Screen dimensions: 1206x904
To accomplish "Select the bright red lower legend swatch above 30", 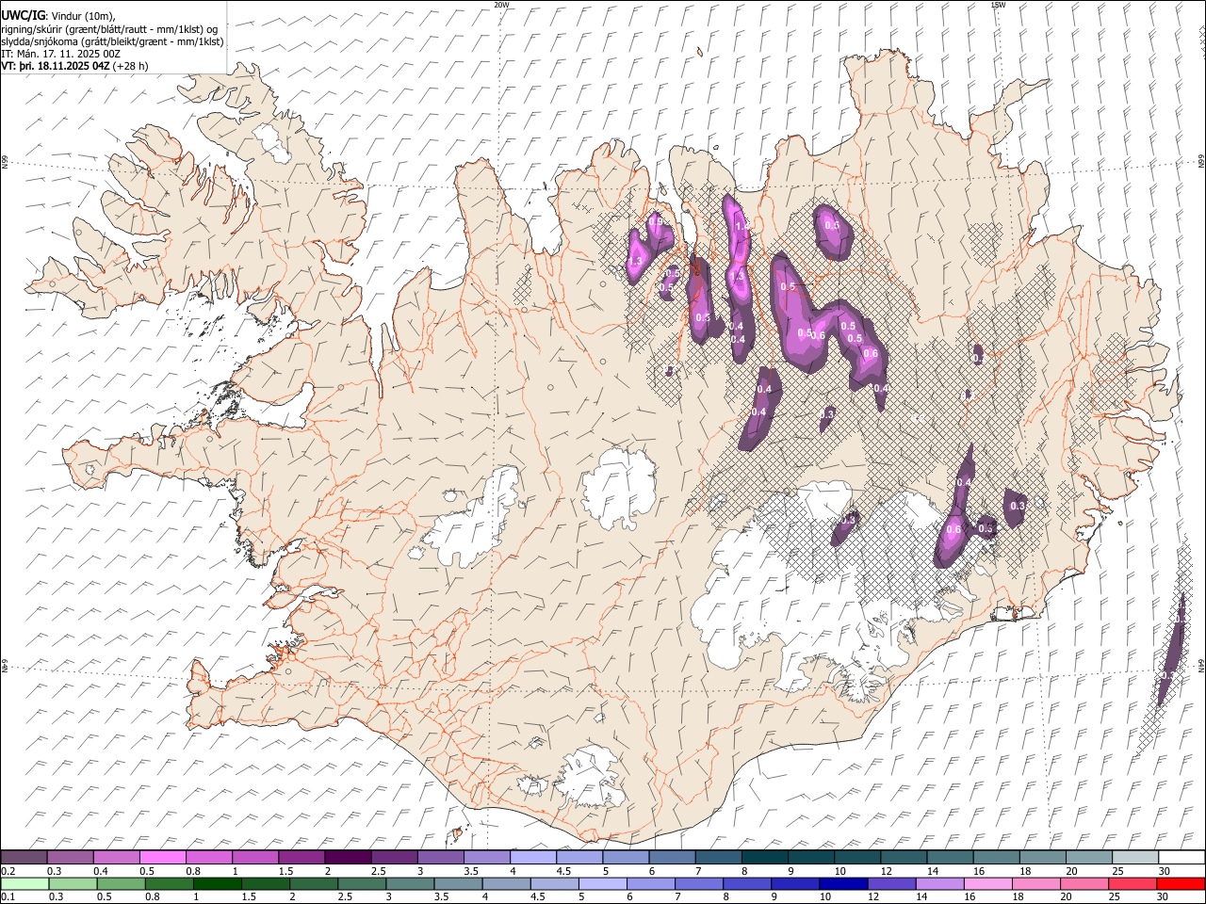I will [x=1181, y=883].
